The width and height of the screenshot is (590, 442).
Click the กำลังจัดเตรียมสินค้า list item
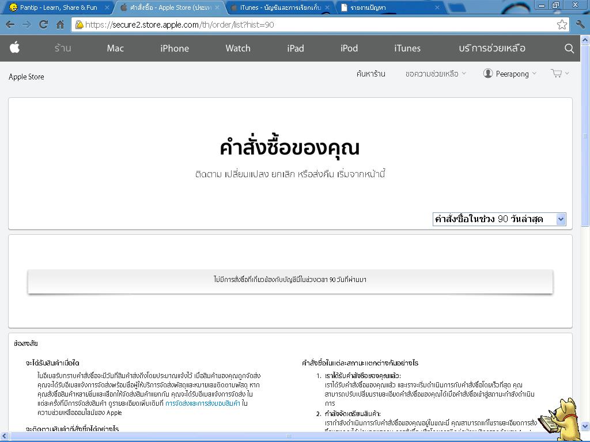pyautogui.click(x=353, y=414)
